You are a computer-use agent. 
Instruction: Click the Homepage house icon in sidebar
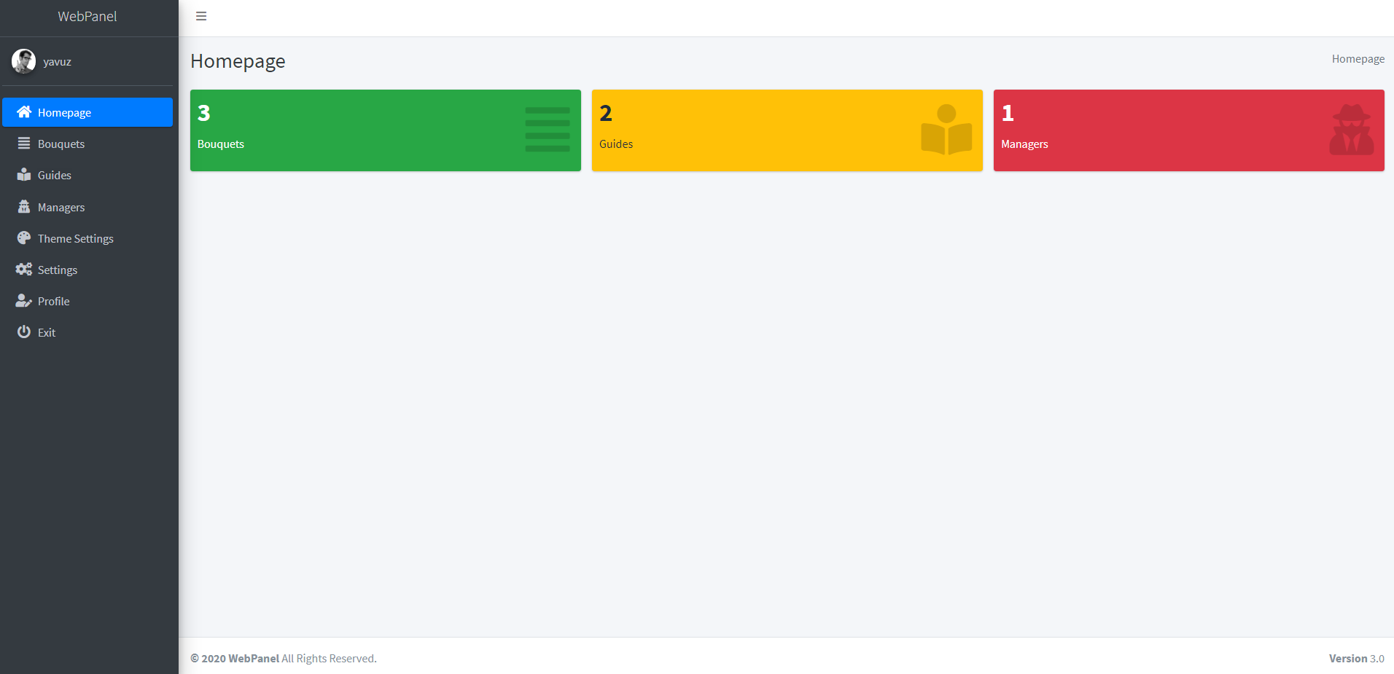click(24, 112)
